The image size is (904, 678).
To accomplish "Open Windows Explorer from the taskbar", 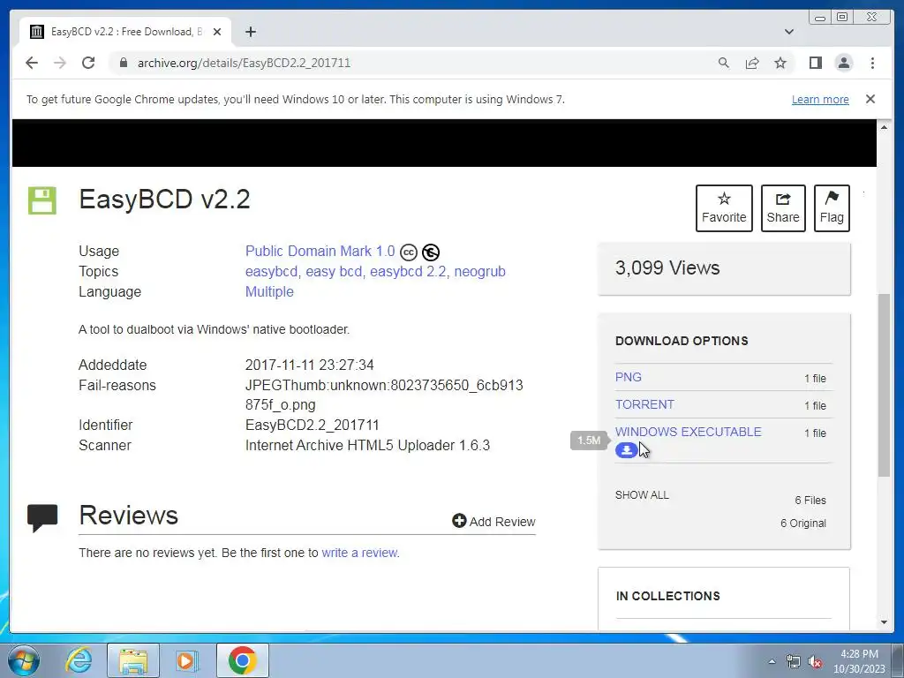I will (133, 660).
